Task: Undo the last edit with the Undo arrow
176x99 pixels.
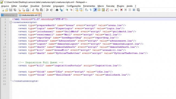Action: (47, 10)
